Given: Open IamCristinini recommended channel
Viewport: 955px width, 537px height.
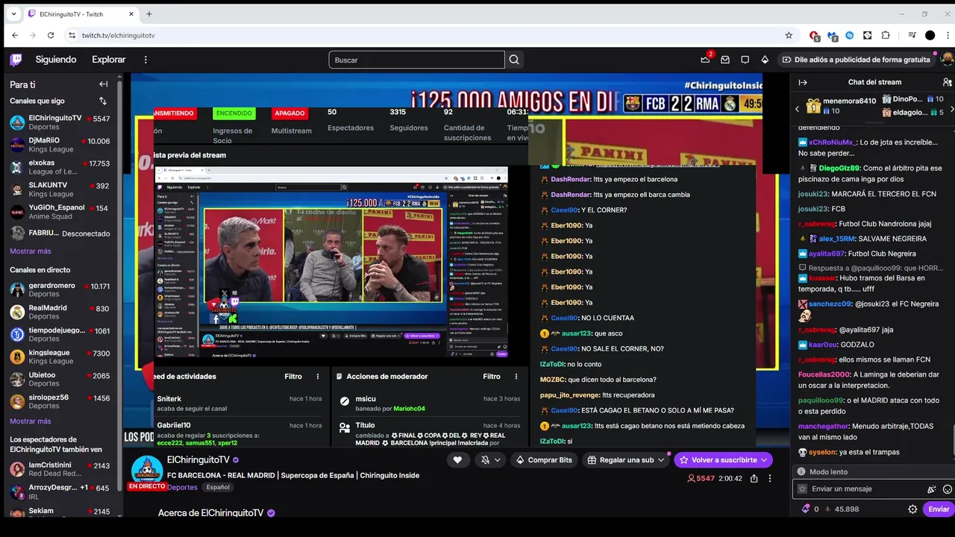Looking at the screenshot, I should pos(60,469).
